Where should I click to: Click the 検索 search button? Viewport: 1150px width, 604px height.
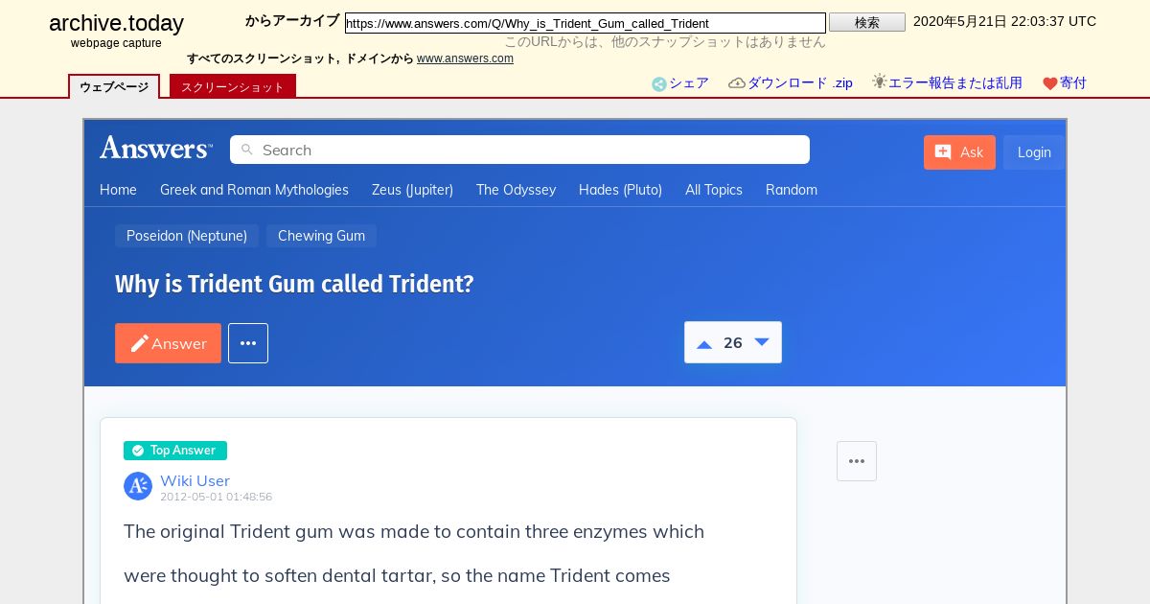pyautogui.click(x=867, y=22)
